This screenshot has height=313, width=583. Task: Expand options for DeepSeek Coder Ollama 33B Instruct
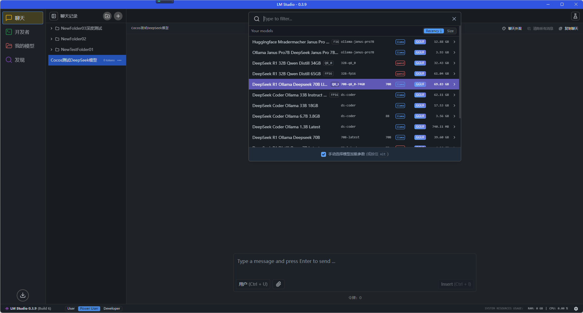tap(454, 95)
